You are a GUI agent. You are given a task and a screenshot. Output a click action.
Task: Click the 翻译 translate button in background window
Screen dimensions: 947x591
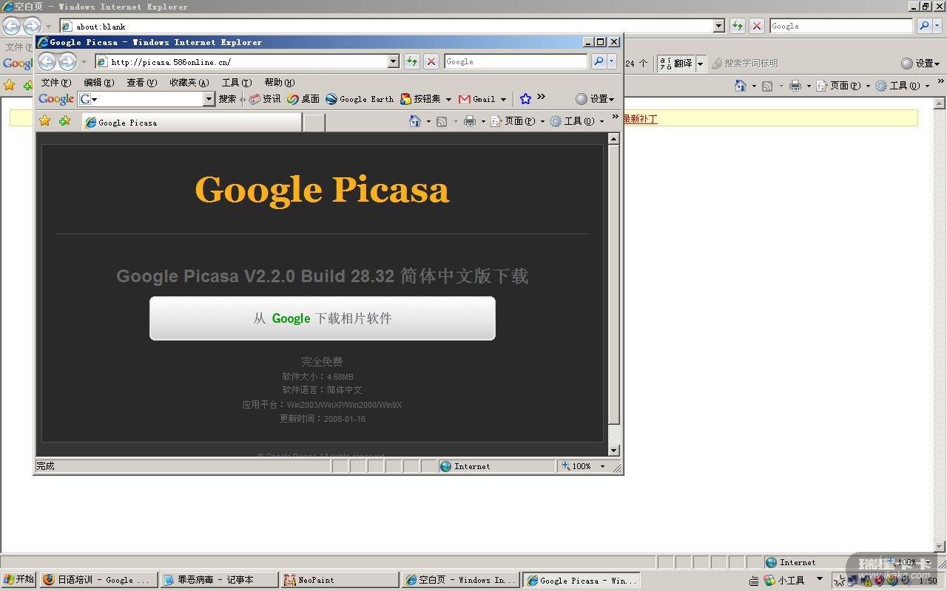675,64
